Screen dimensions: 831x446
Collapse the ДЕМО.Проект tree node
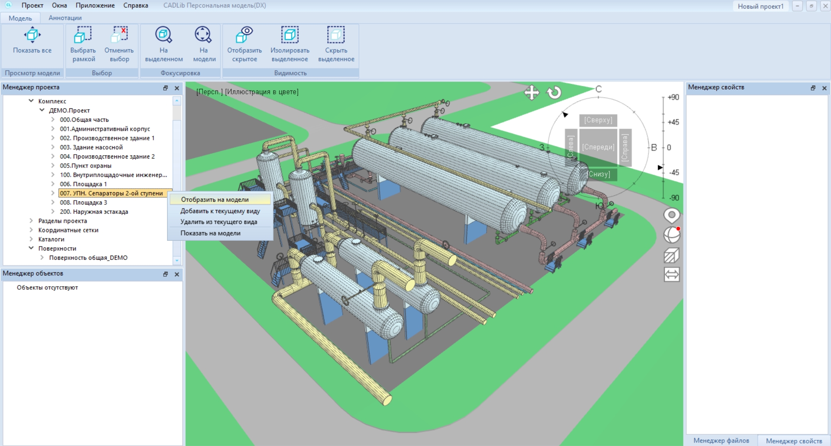[42, 110]
